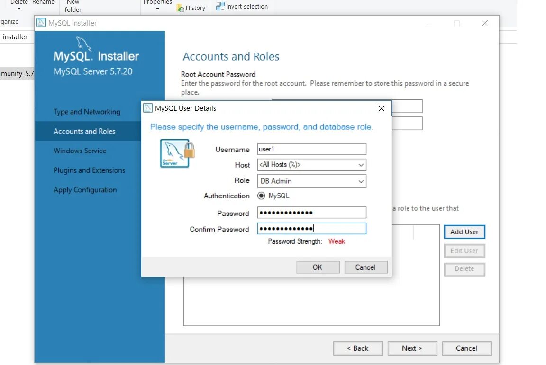Open History in the Explorer ribbon

(x=191, y=8)
